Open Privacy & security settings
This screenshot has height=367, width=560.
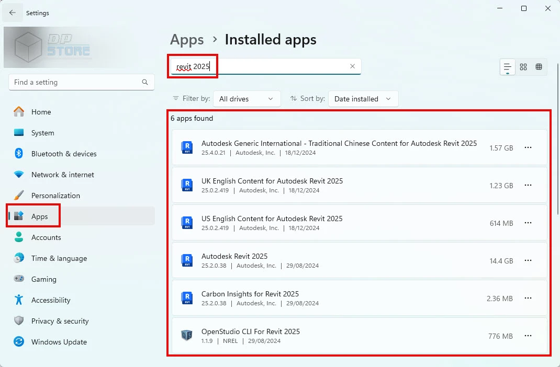(82, 321)
